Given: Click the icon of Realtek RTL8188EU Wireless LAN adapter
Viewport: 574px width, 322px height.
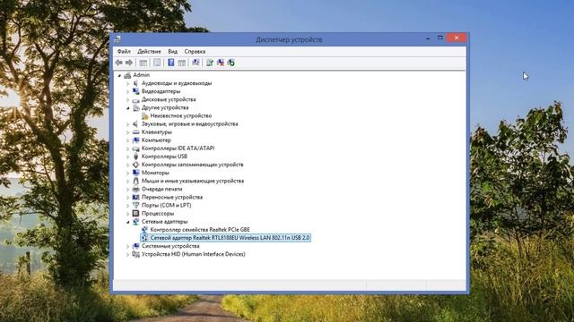Looking at the screenshot, I should coord(144,238).
